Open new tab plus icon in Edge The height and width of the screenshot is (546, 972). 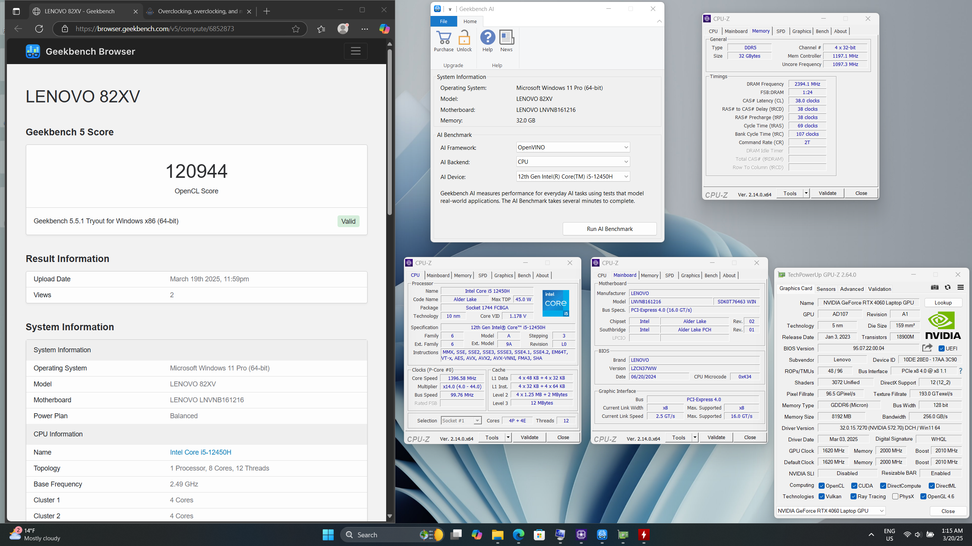pos(267,11)
